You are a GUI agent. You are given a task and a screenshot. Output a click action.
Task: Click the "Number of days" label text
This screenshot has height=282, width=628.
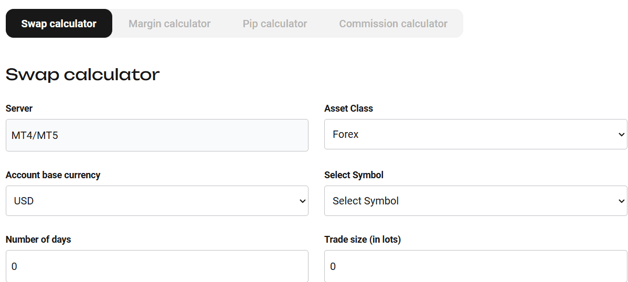[38, 240]
